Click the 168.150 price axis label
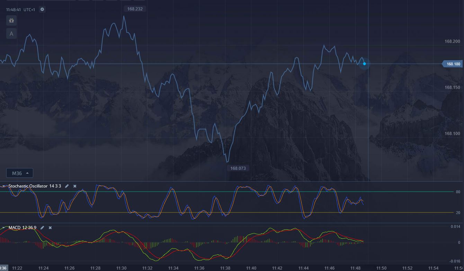The height and width of the screenshot is (271, 464). 452,87
